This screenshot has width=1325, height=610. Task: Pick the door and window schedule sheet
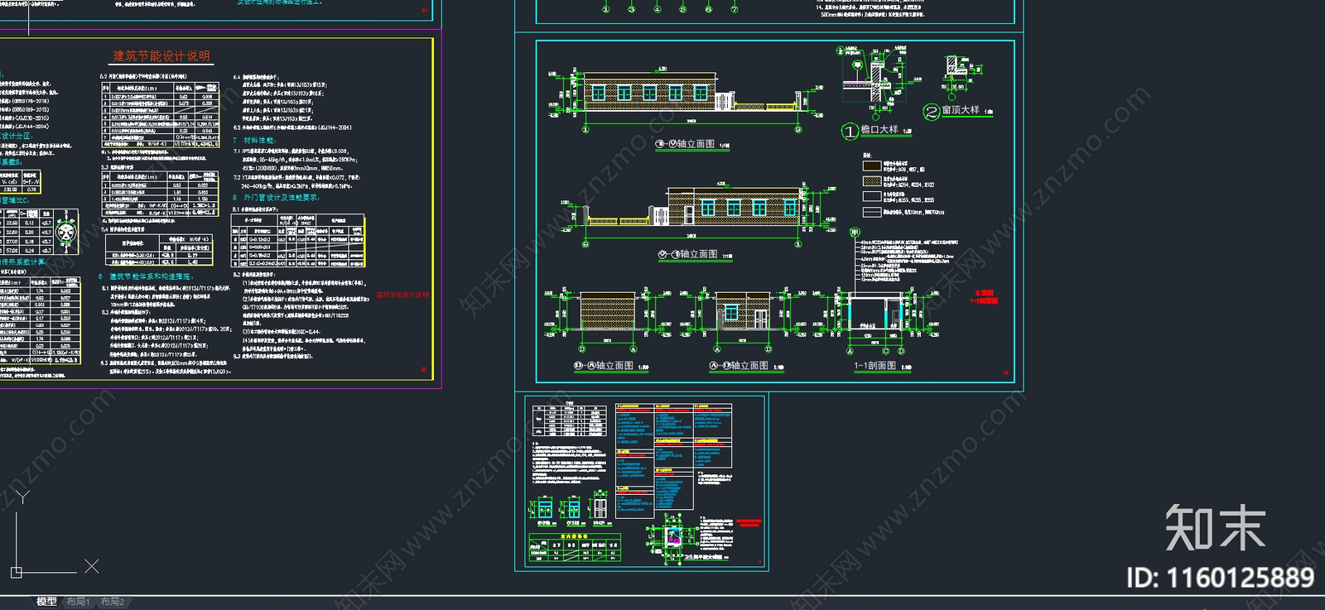642,483
